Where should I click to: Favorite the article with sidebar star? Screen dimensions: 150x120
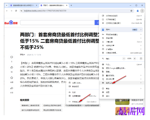point(12,78)
